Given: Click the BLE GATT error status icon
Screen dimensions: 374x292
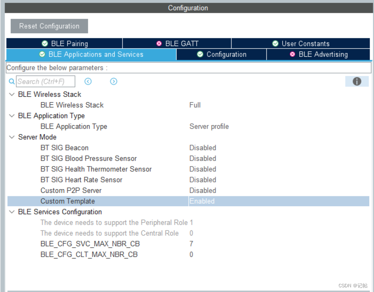Looking at the screenshot, I should click(159, 44).
